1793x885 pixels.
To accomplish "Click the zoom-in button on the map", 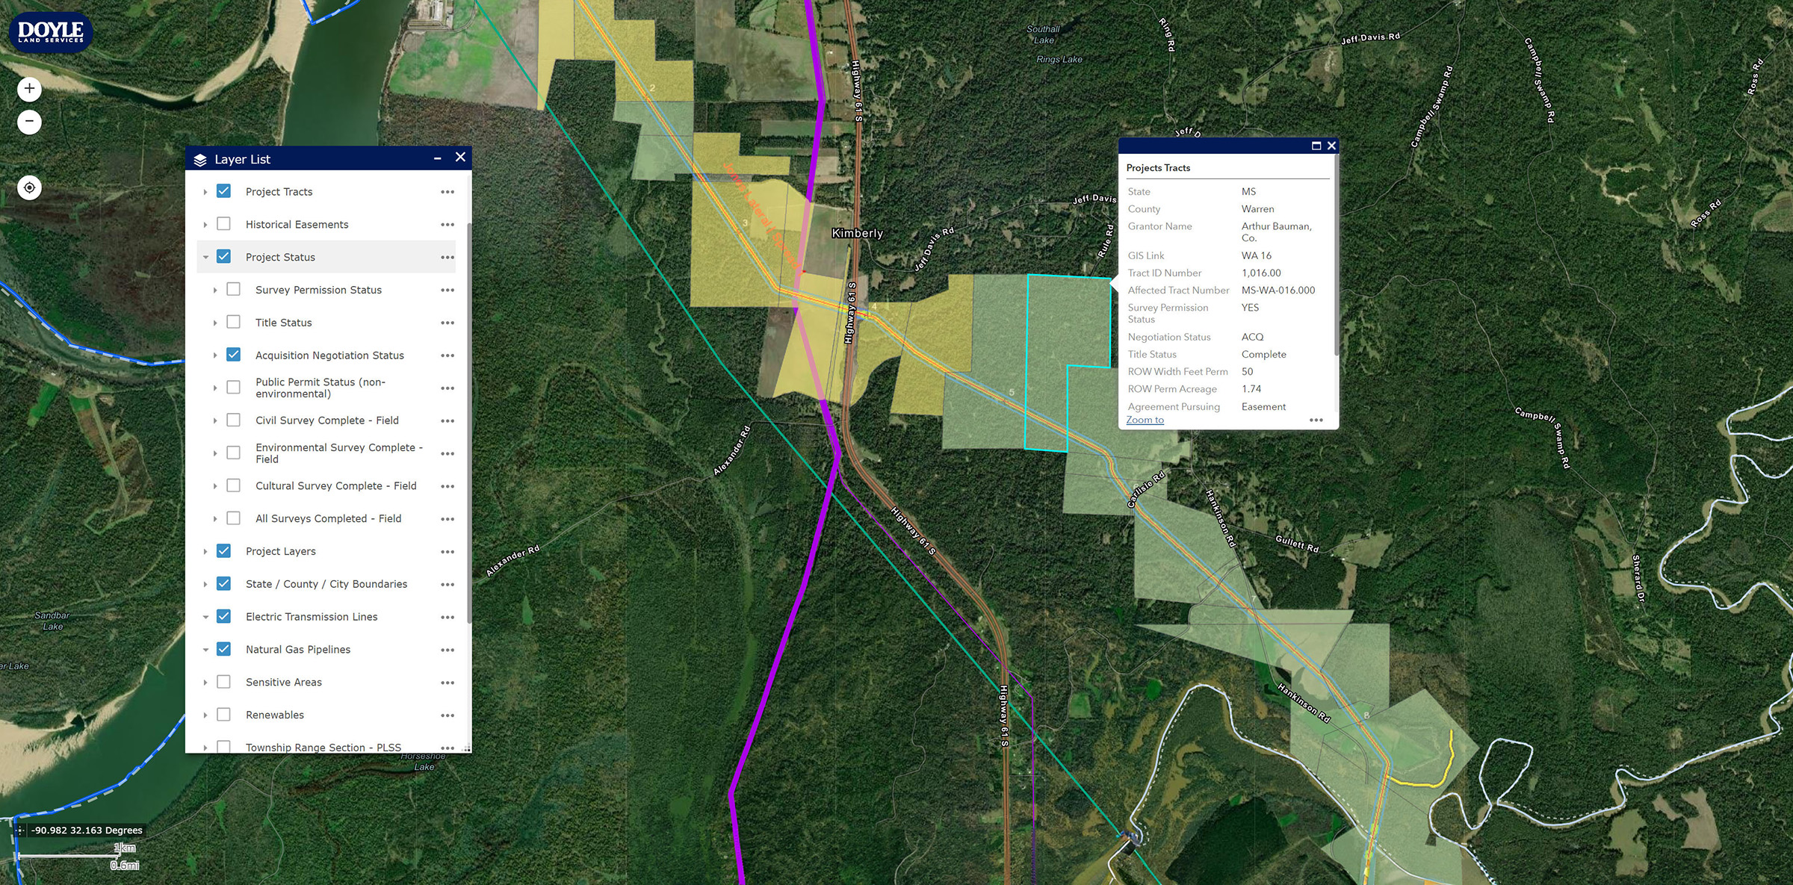I will (x=28, y=87).
